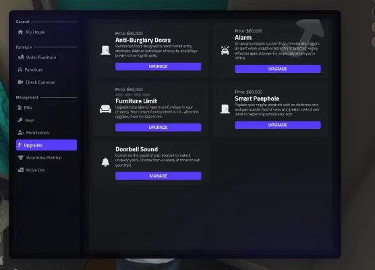This screenshot has width=375, height=270.
Task: Click the key icon beside Keys
Action: [x=20, y=120]
